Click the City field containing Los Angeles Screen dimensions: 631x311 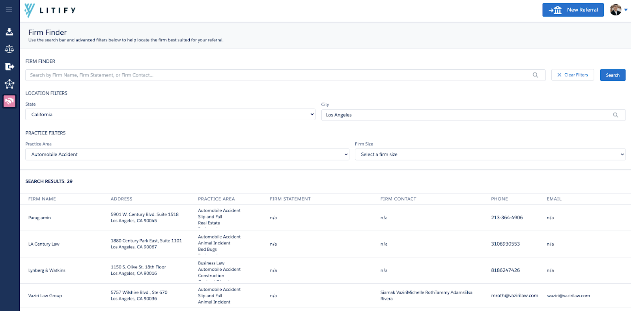tap(465, 115)
